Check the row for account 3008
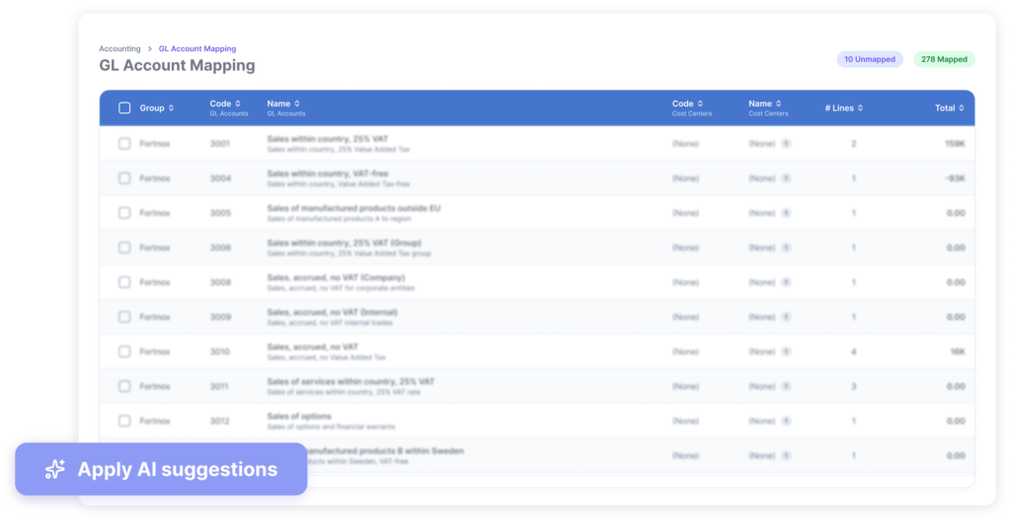This screenshot has height=522, width=1011. (124, 282)
